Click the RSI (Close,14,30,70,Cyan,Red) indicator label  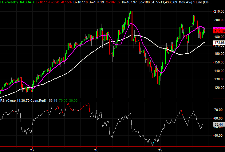23,101
